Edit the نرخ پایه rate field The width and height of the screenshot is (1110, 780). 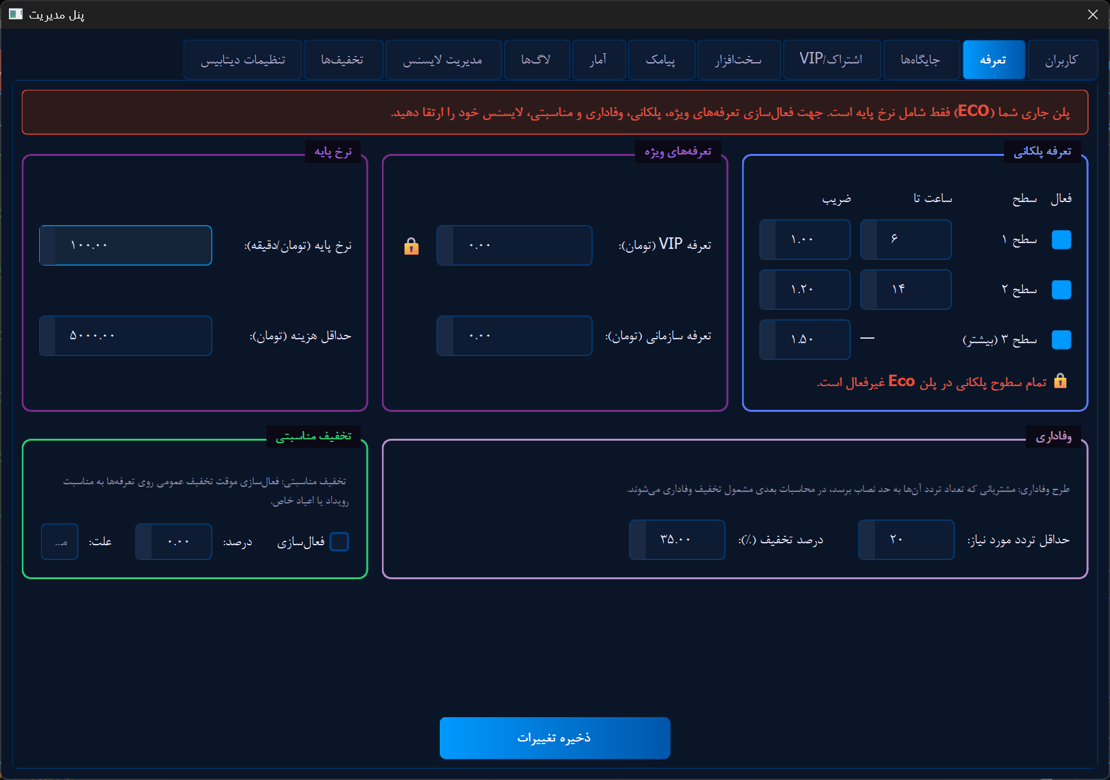[x=125, y=246]
